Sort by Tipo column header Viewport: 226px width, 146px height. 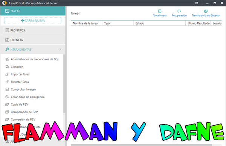coord(118,23)
